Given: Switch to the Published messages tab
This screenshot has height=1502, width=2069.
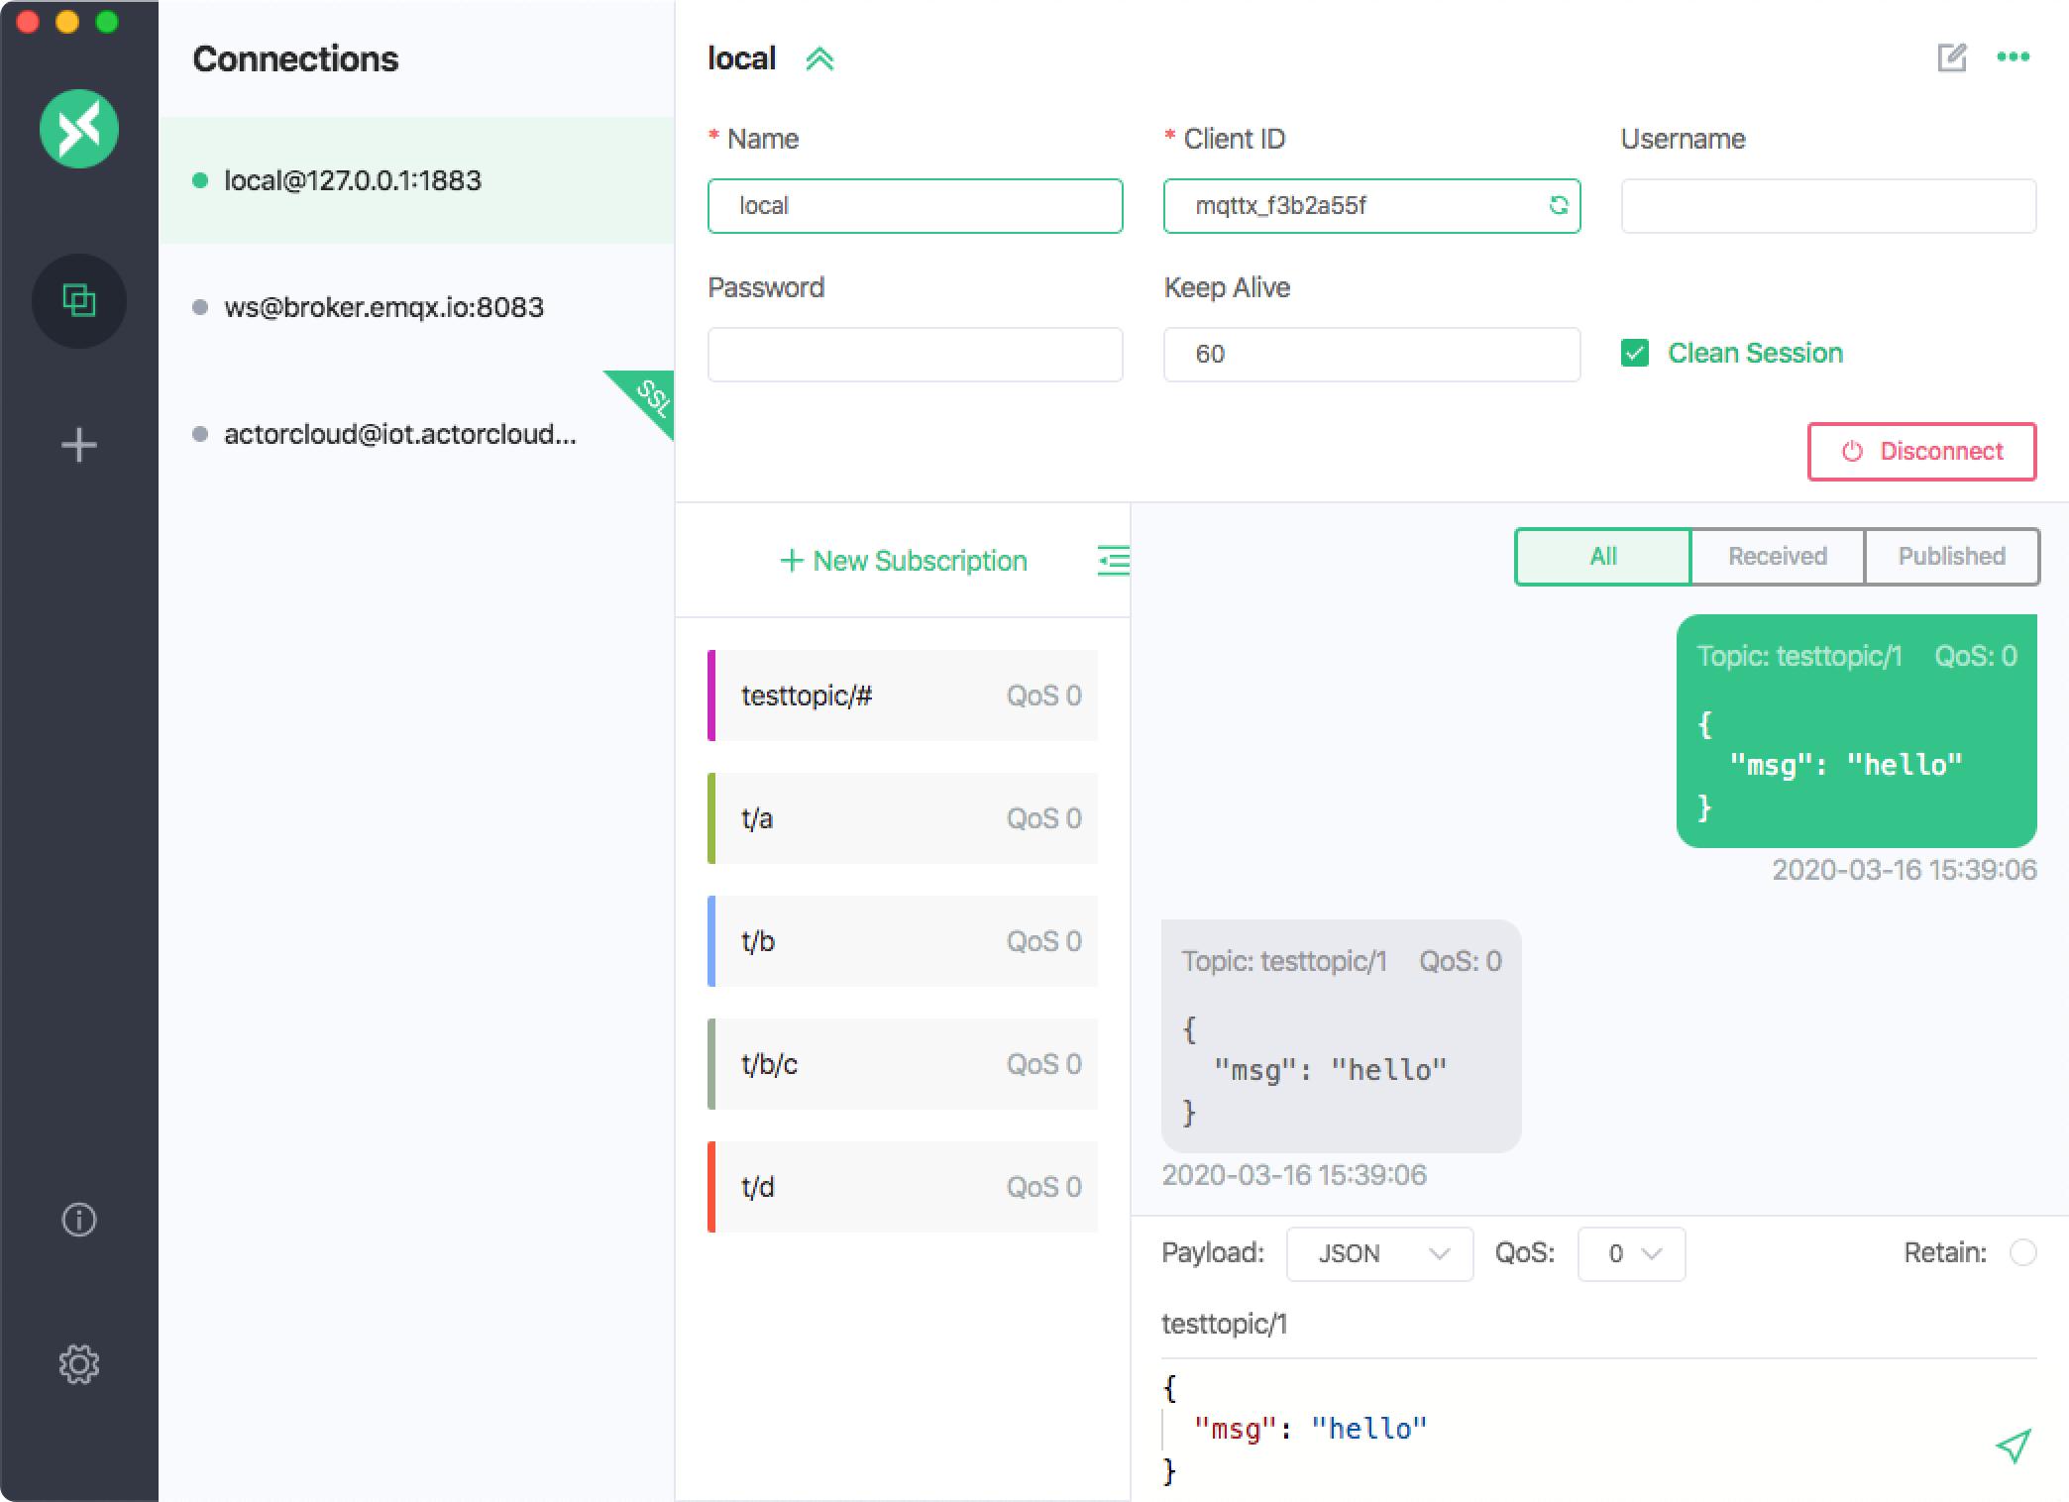Looking at the screenshot, I should (x=1951, y=557).
